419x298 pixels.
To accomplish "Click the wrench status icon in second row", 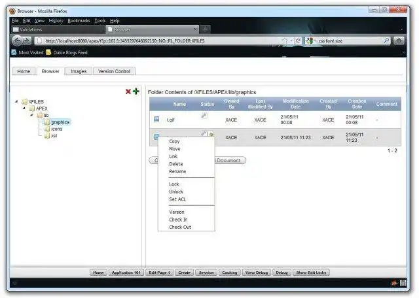I will (x=204, y=133).
